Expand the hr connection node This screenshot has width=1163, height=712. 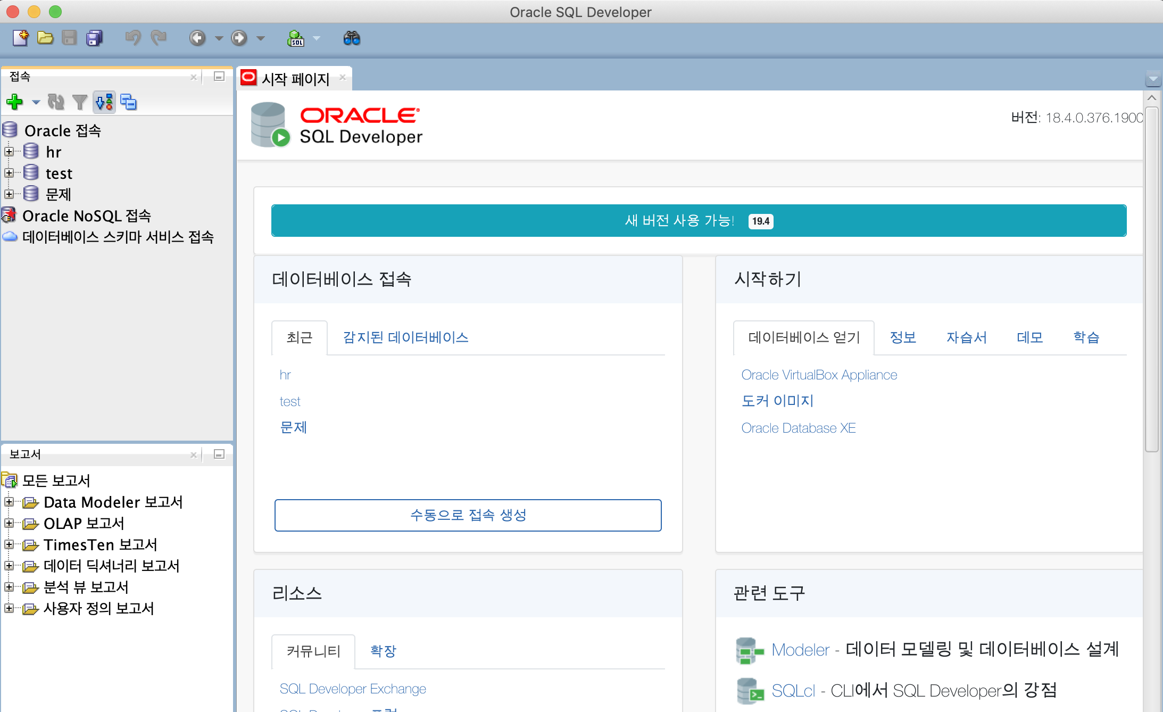point(9,152)
